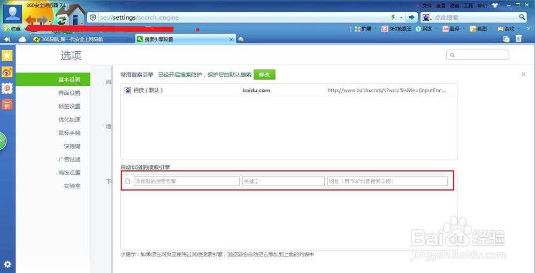Select the 搜索引擎设置 tab
Viewport: 535px width, 273px height.
(x=185, y=39)
